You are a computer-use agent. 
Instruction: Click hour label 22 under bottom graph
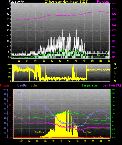click(x=101, y=141)
